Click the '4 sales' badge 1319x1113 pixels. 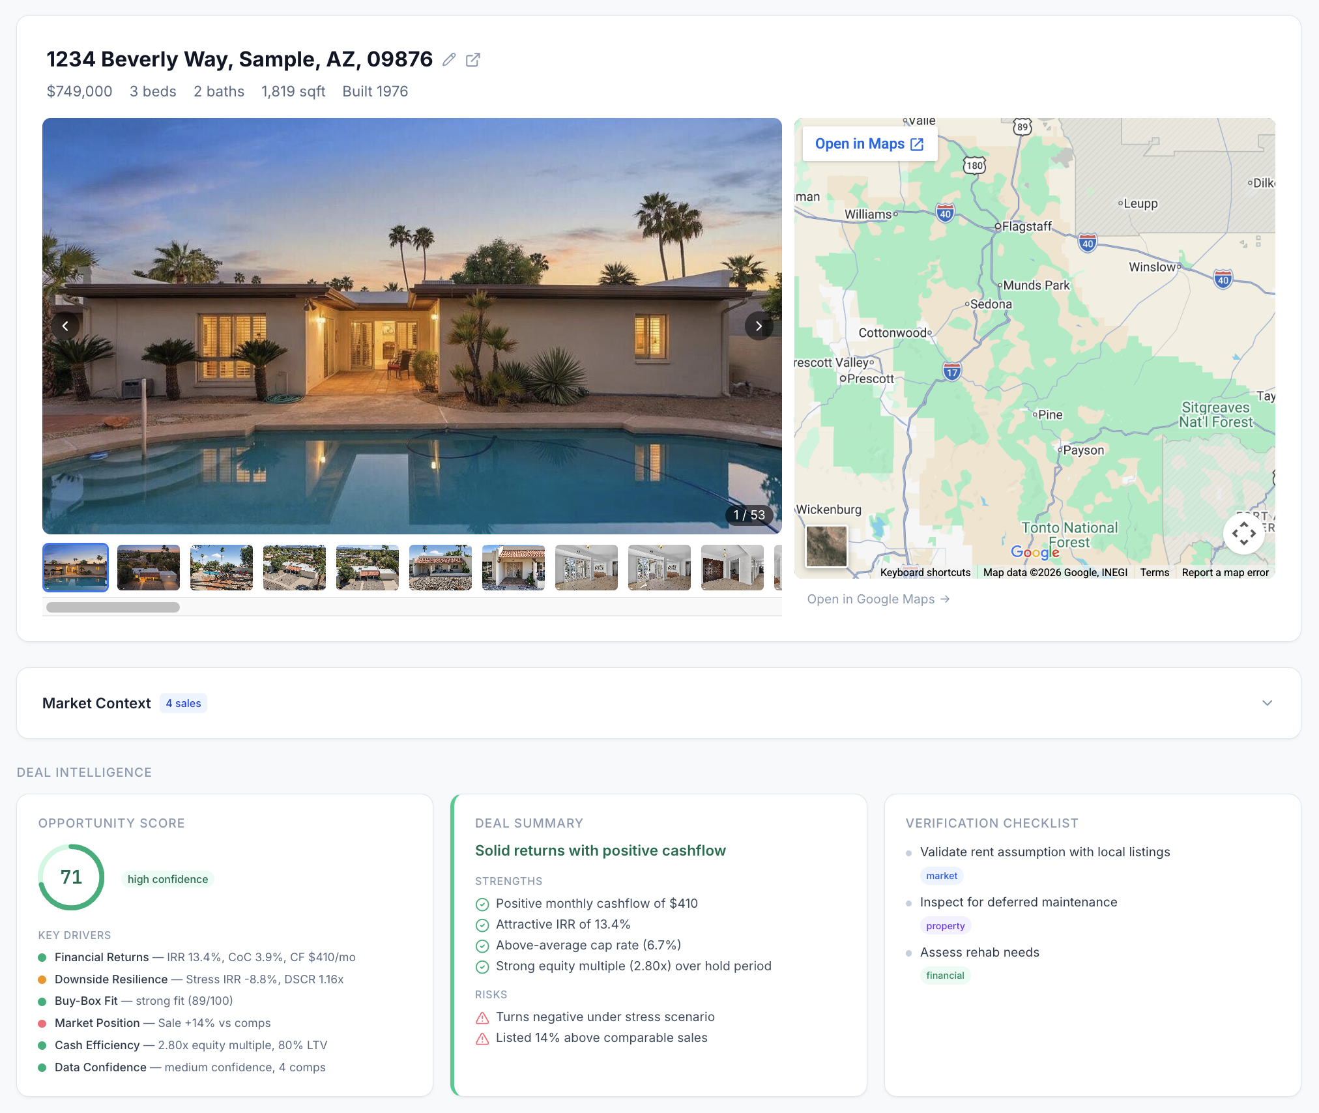pyautogui.click(x=183, y=703)
